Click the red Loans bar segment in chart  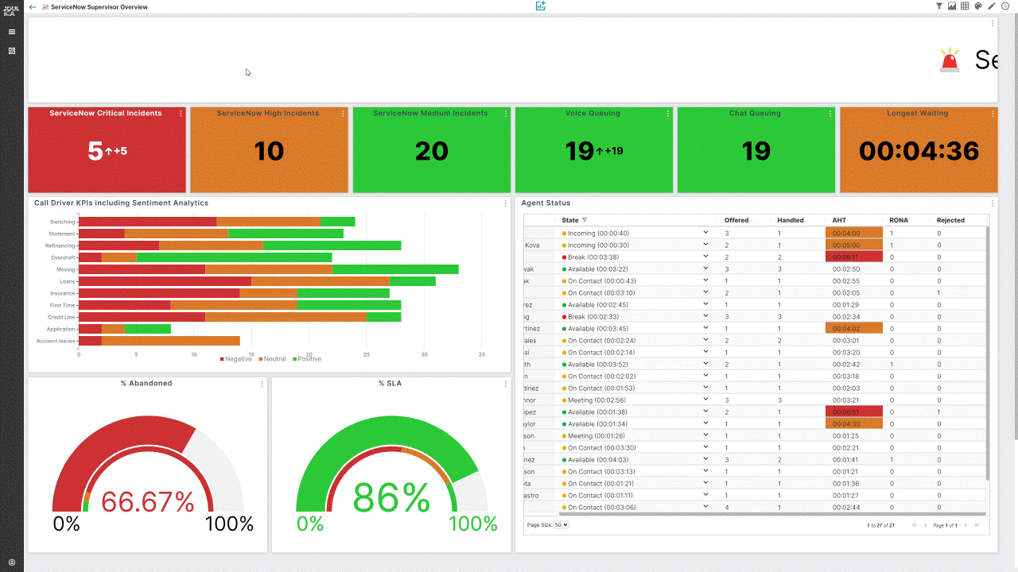click(x=165, y=281)
